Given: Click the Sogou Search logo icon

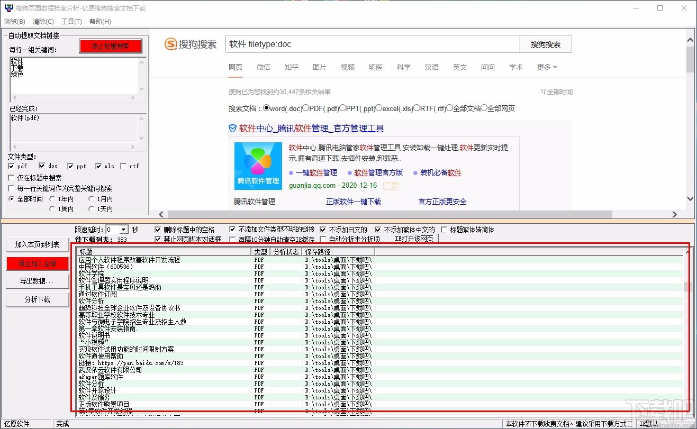Looking at the screenshot, I should tap(170, 44).
